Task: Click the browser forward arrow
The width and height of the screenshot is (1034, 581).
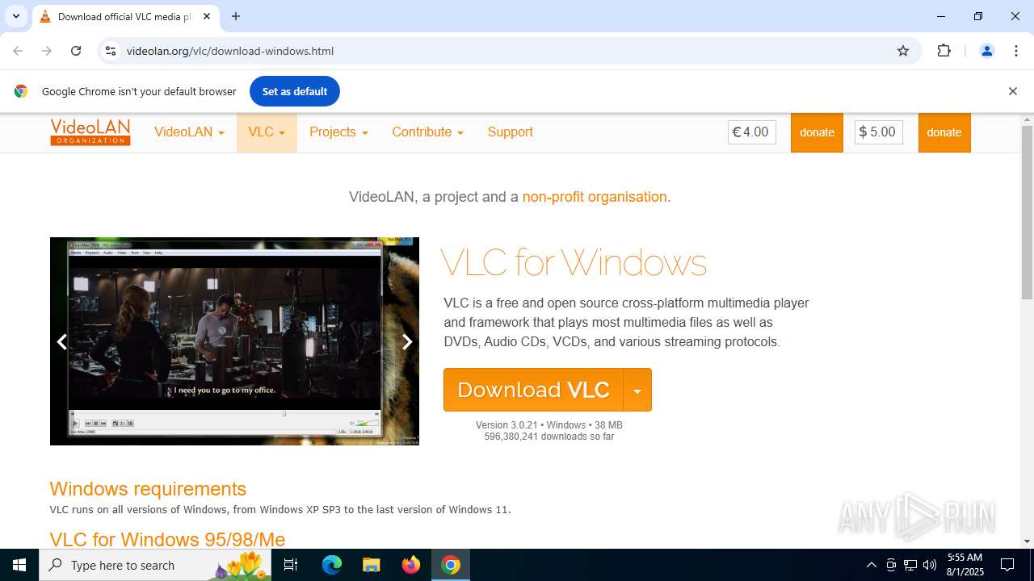Action: tap(47, 51)
